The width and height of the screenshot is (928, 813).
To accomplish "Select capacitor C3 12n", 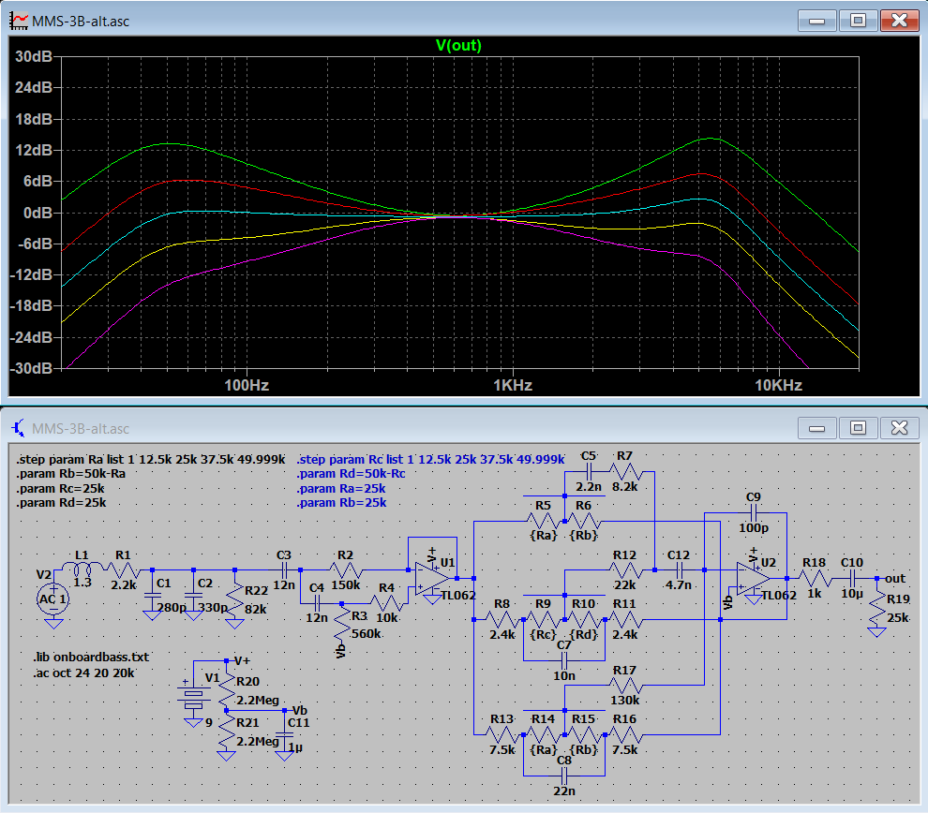I will tap(284, 570).
